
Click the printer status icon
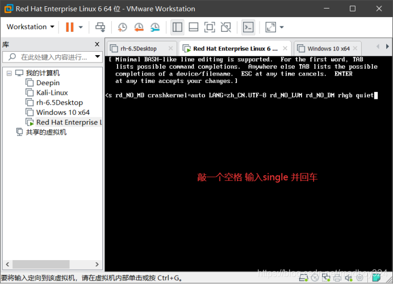[337, 277]
